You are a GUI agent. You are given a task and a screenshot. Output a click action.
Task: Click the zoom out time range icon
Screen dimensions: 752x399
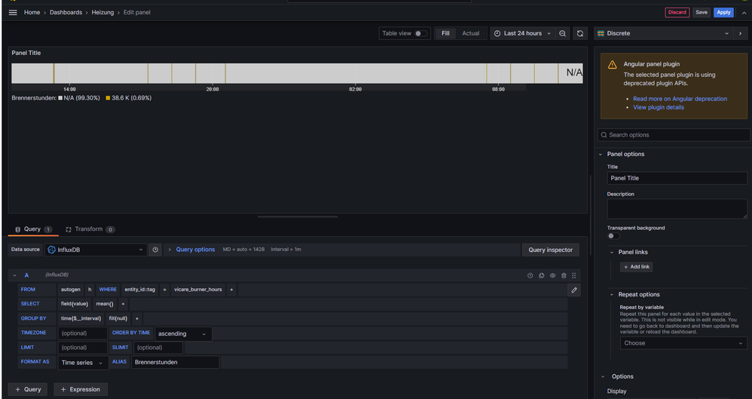click(x=563, y=33)
